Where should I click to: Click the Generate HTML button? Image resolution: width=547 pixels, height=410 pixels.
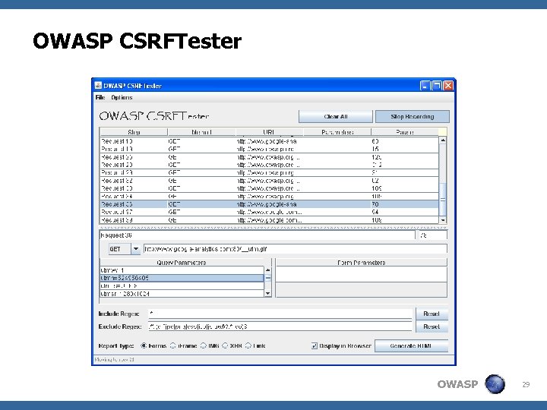coord(411,346)
